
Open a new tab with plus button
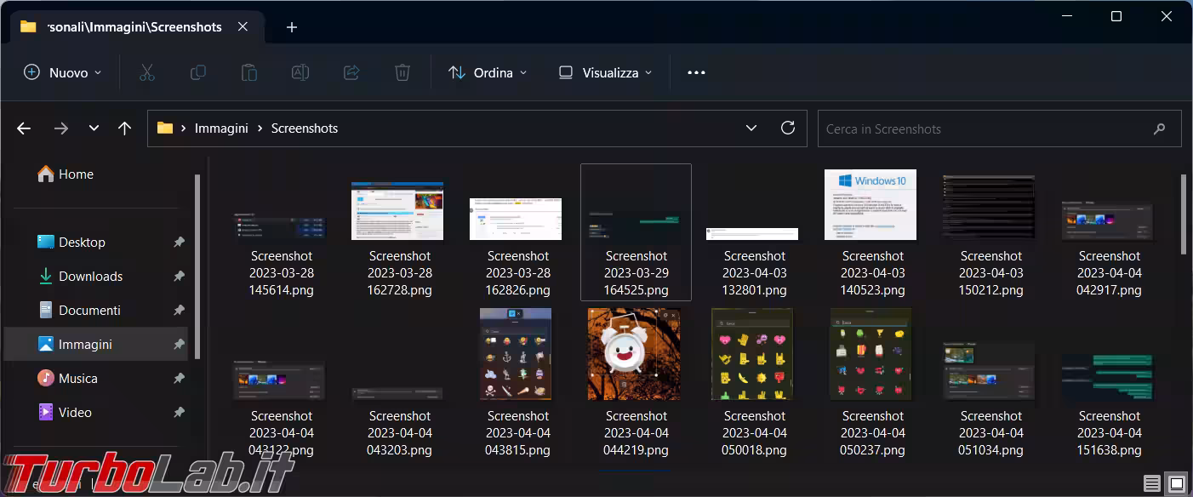292,27
